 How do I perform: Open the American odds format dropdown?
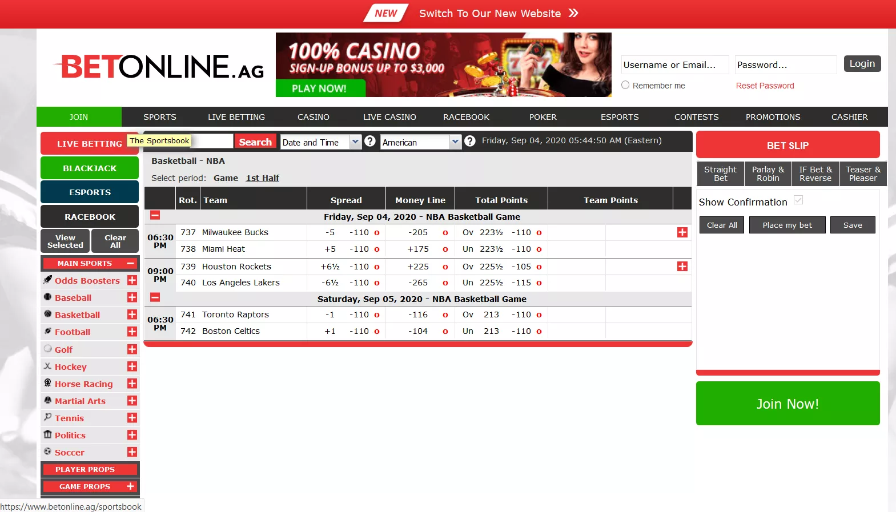click(x=421, y=142)
